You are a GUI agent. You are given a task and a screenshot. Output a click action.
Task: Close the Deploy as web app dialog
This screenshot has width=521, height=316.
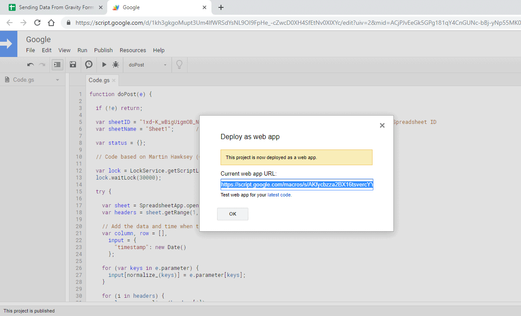tap(382, 126)
